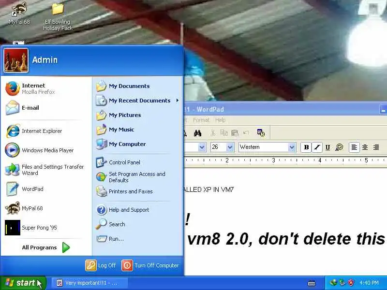Start Files and Settings Transfer Wizard
Image resolution: width=387 pixels, height=290 pixels.
[x=46, y=170]
